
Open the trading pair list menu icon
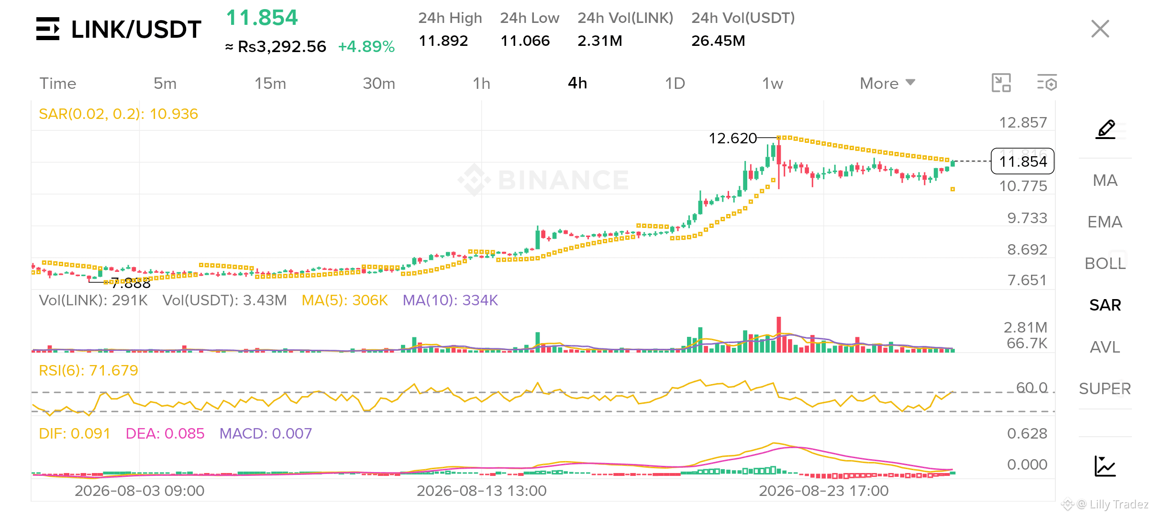point(48,29)
